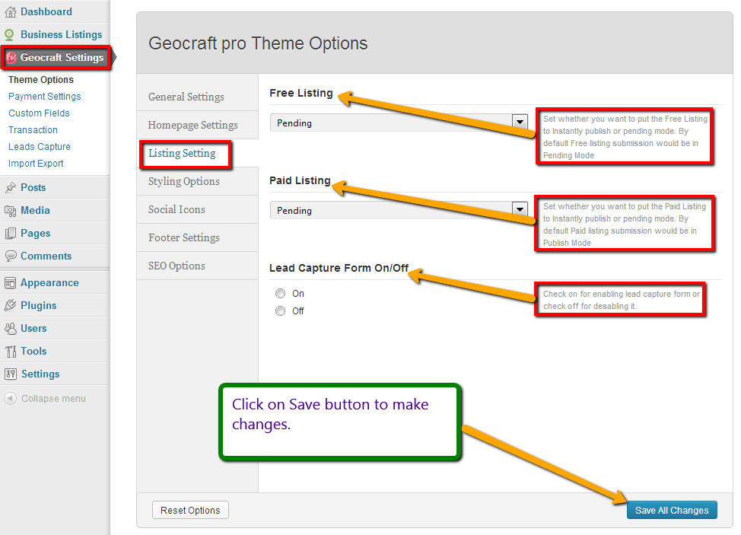The width and height of the screenshot is (741, 535).
Task: Click the Free Listing heading
Action: [301, 93]
